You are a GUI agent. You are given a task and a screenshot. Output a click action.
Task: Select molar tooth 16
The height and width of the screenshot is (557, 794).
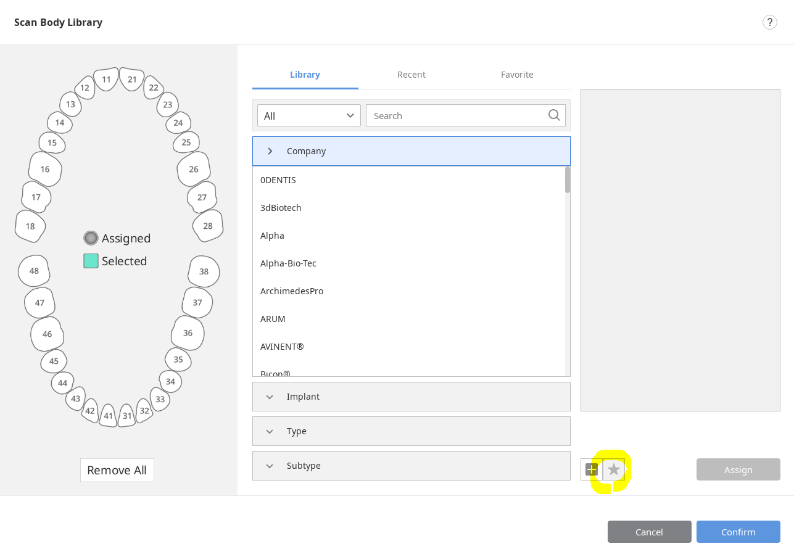[x=45, y=169]
